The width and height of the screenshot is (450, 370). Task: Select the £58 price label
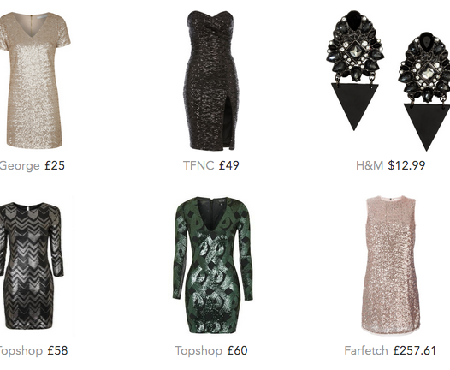click(x=57, y=351)
